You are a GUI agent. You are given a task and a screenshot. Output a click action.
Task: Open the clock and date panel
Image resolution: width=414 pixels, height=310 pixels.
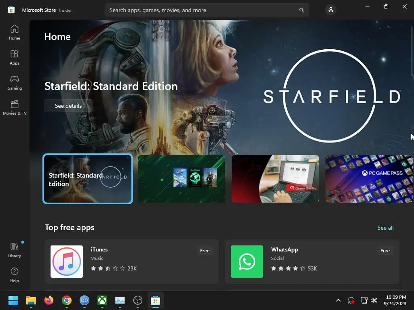(395, 300)
